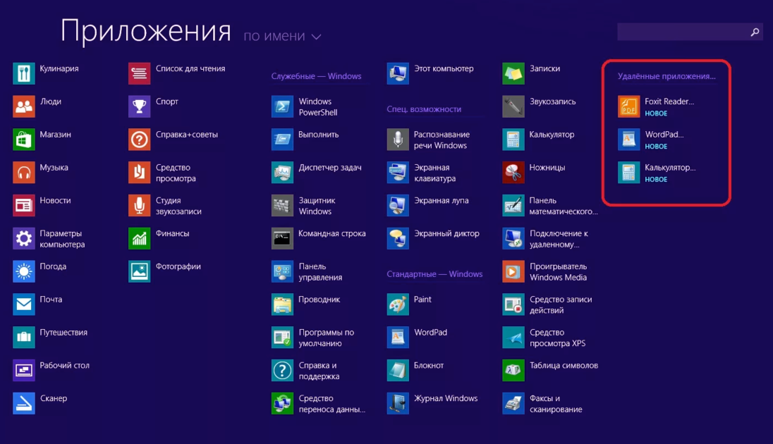Viewport: 773px width, 444px height.
Task: Open Foxit Reader new app icon
Action: pos(628,106)
